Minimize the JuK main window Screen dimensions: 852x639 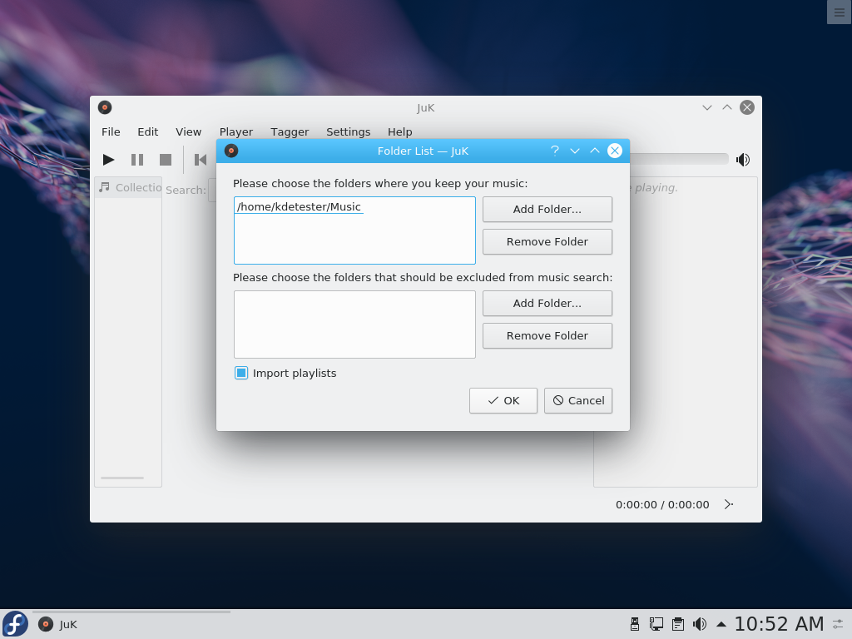[x=707, y=107]
